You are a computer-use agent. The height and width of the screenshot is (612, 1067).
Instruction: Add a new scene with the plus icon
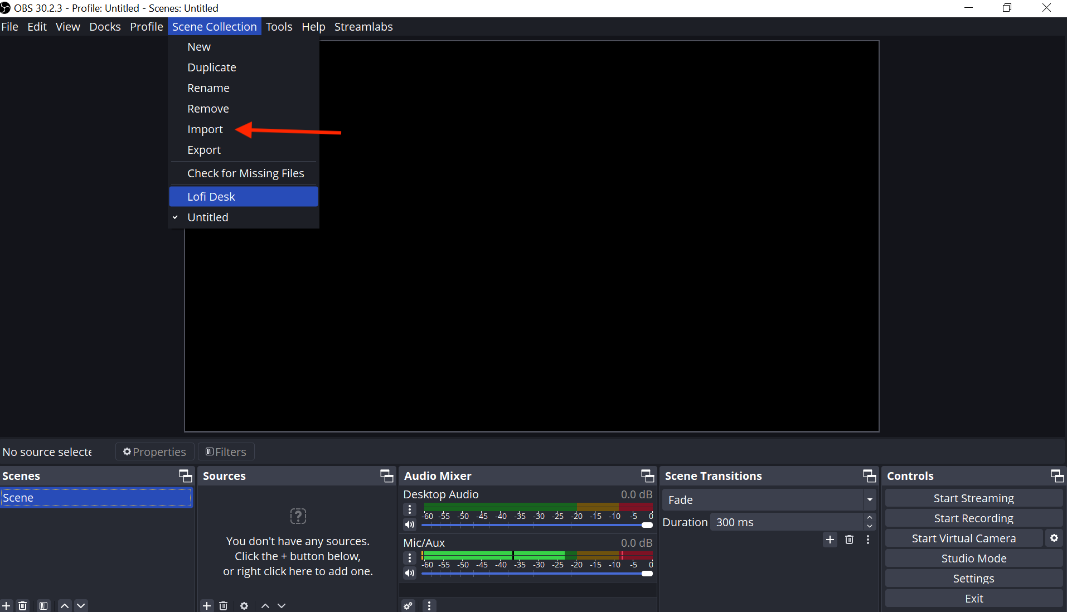click(x=6, y=605)
